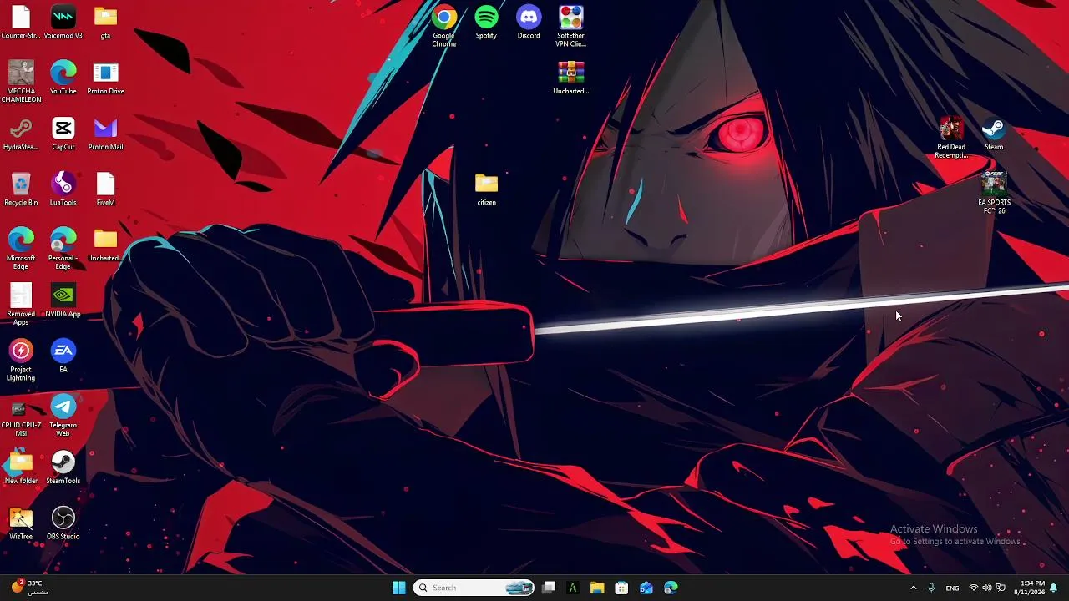
Task: Select the LuaTools desktop icon
Action: pos(63,189)
